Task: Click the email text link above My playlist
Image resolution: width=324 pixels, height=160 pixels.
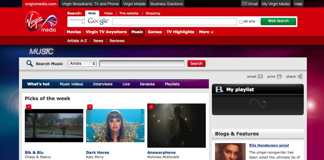Action: click(251, 76)
